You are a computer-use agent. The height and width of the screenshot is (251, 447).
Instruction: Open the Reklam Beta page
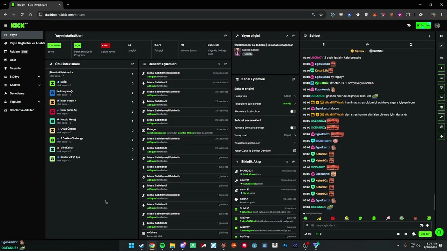[x=22, y=52]
